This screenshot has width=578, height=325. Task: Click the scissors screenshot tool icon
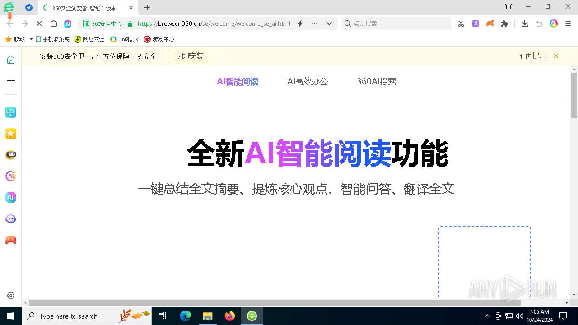pos(461,23)
